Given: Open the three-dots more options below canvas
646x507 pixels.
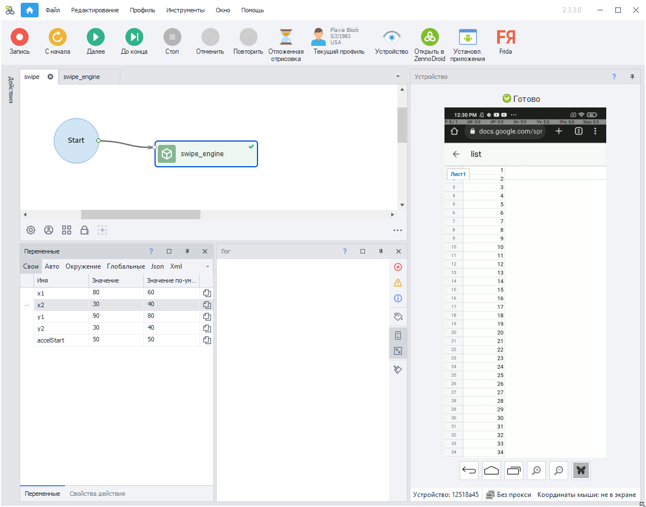Looking at the screenshot, I should click(397, 230).
